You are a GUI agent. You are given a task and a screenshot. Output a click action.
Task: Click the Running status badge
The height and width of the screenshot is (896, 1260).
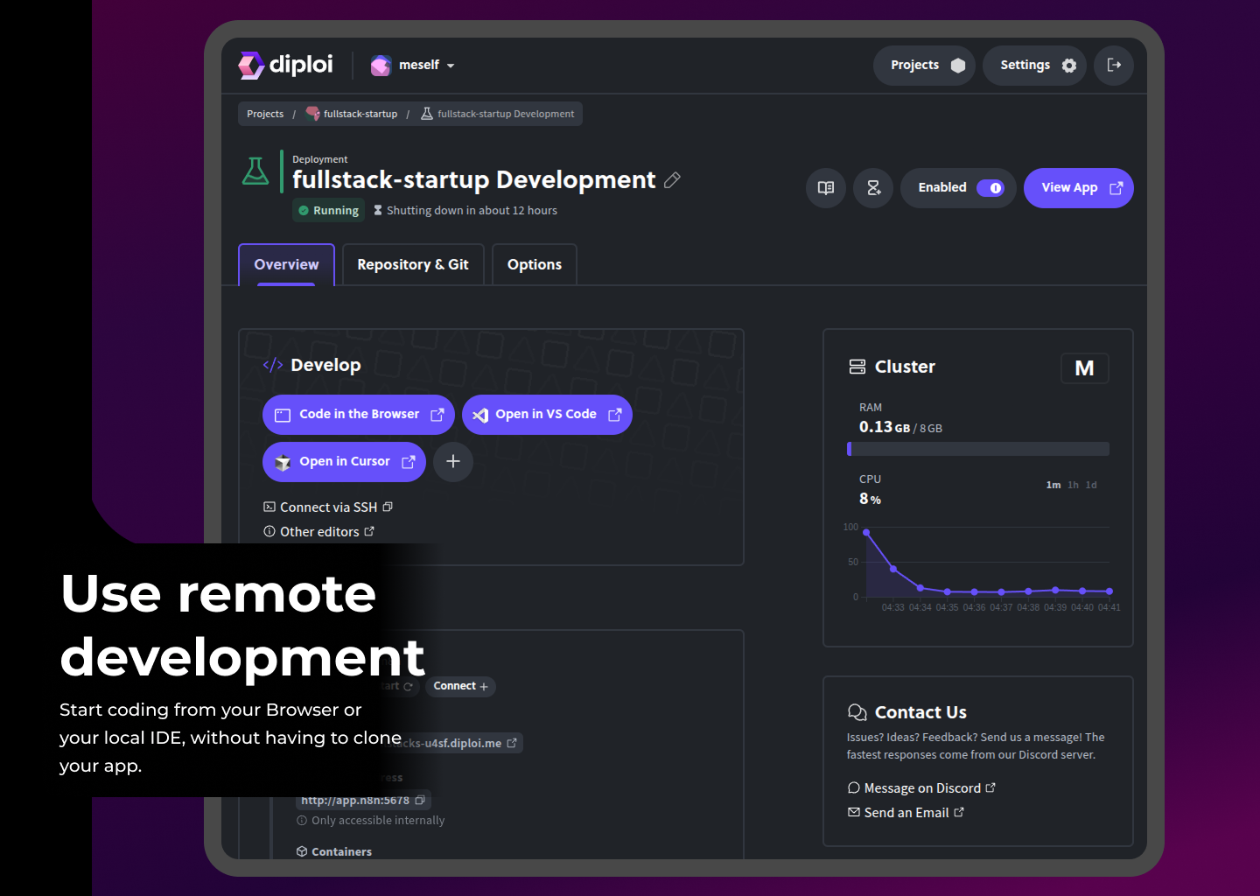(328, 211)
